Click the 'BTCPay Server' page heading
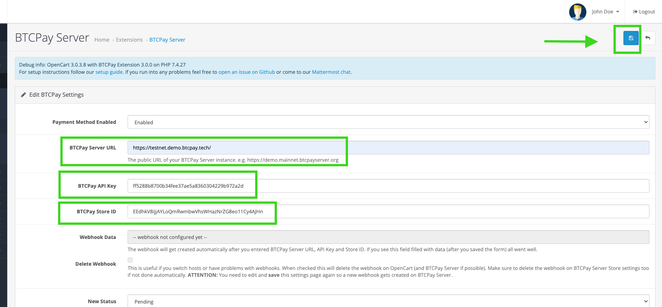Screen dimensions: 662x307 tap(52, 38)
